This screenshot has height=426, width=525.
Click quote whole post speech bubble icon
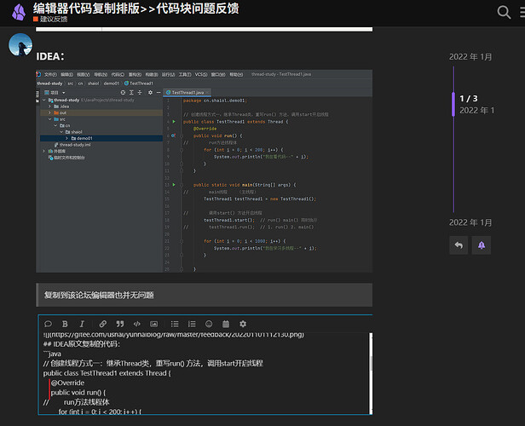48,324
